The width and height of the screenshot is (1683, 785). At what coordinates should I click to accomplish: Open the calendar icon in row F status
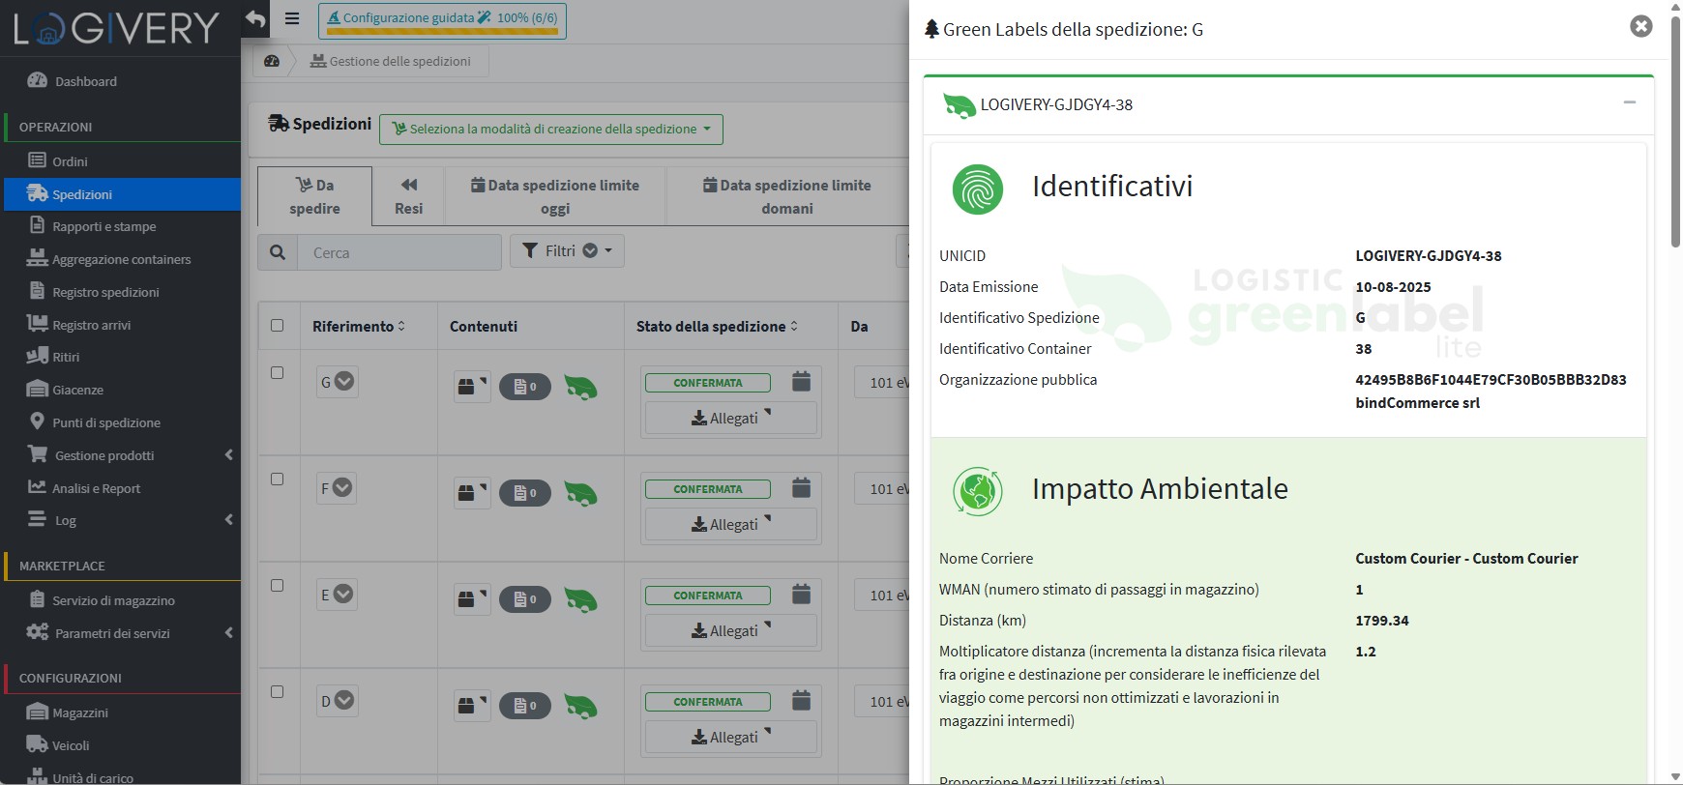[x=801, y=488]
